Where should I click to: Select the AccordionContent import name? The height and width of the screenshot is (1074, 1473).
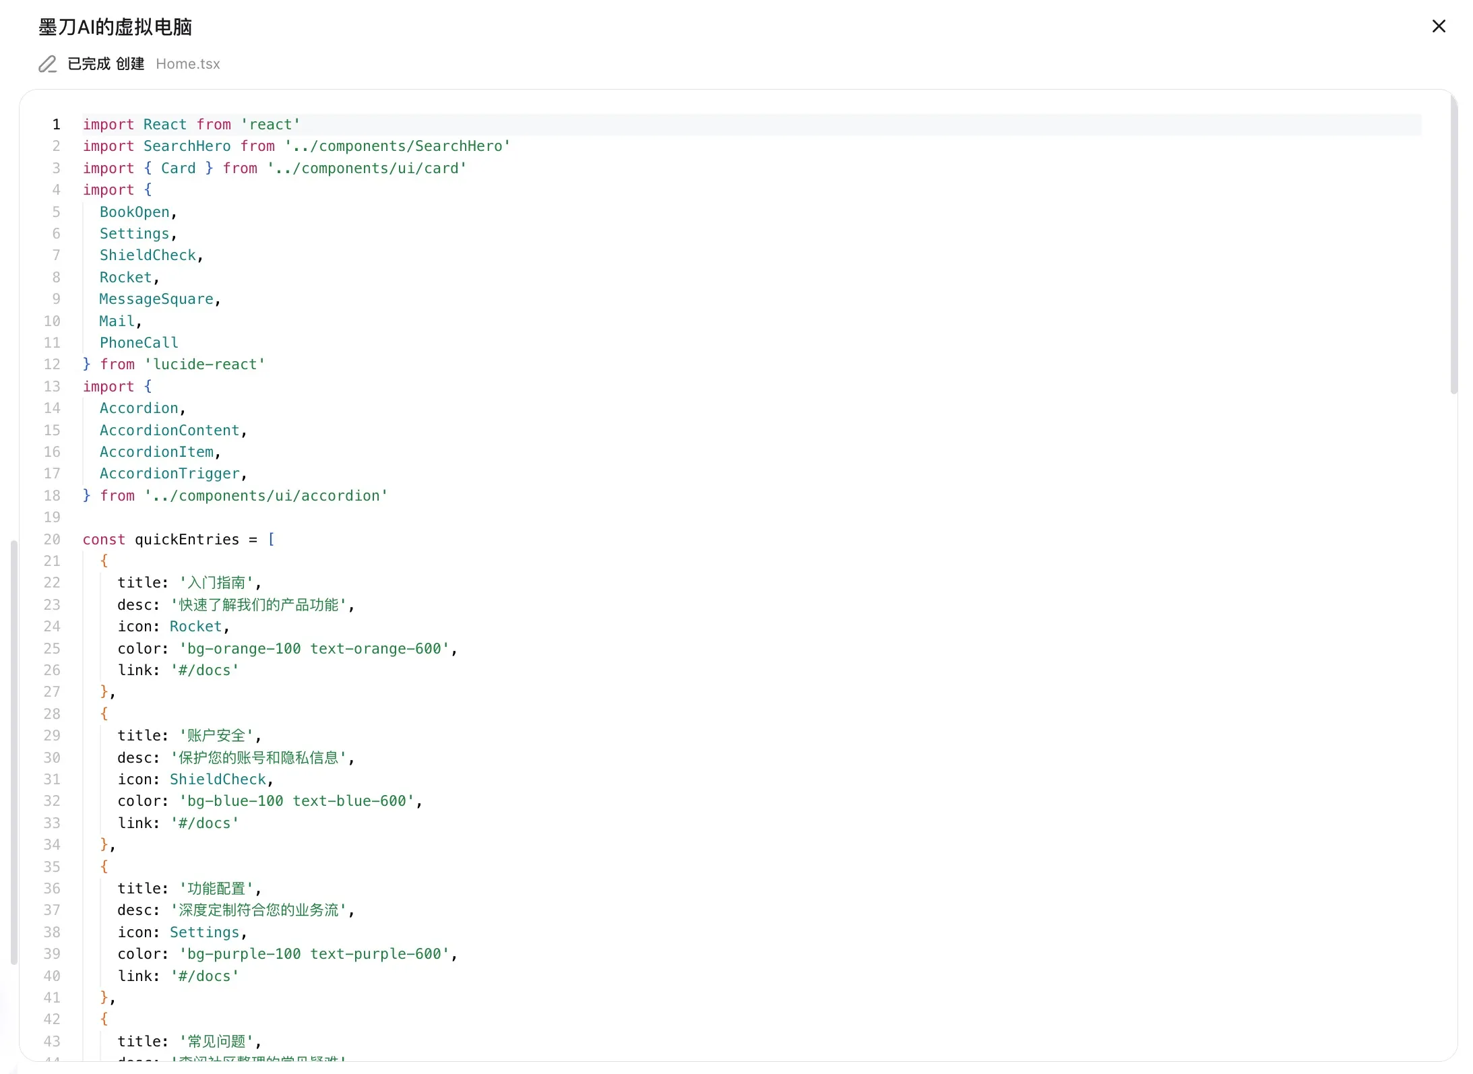pos(170,431)
